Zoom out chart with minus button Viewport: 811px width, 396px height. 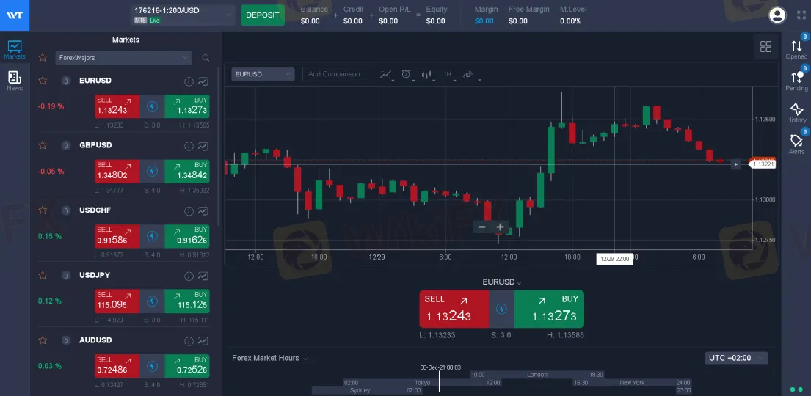(481, 227)
